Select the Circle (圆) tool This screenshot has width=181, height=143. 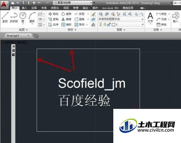pyautogui.click(x=23, y=17)
